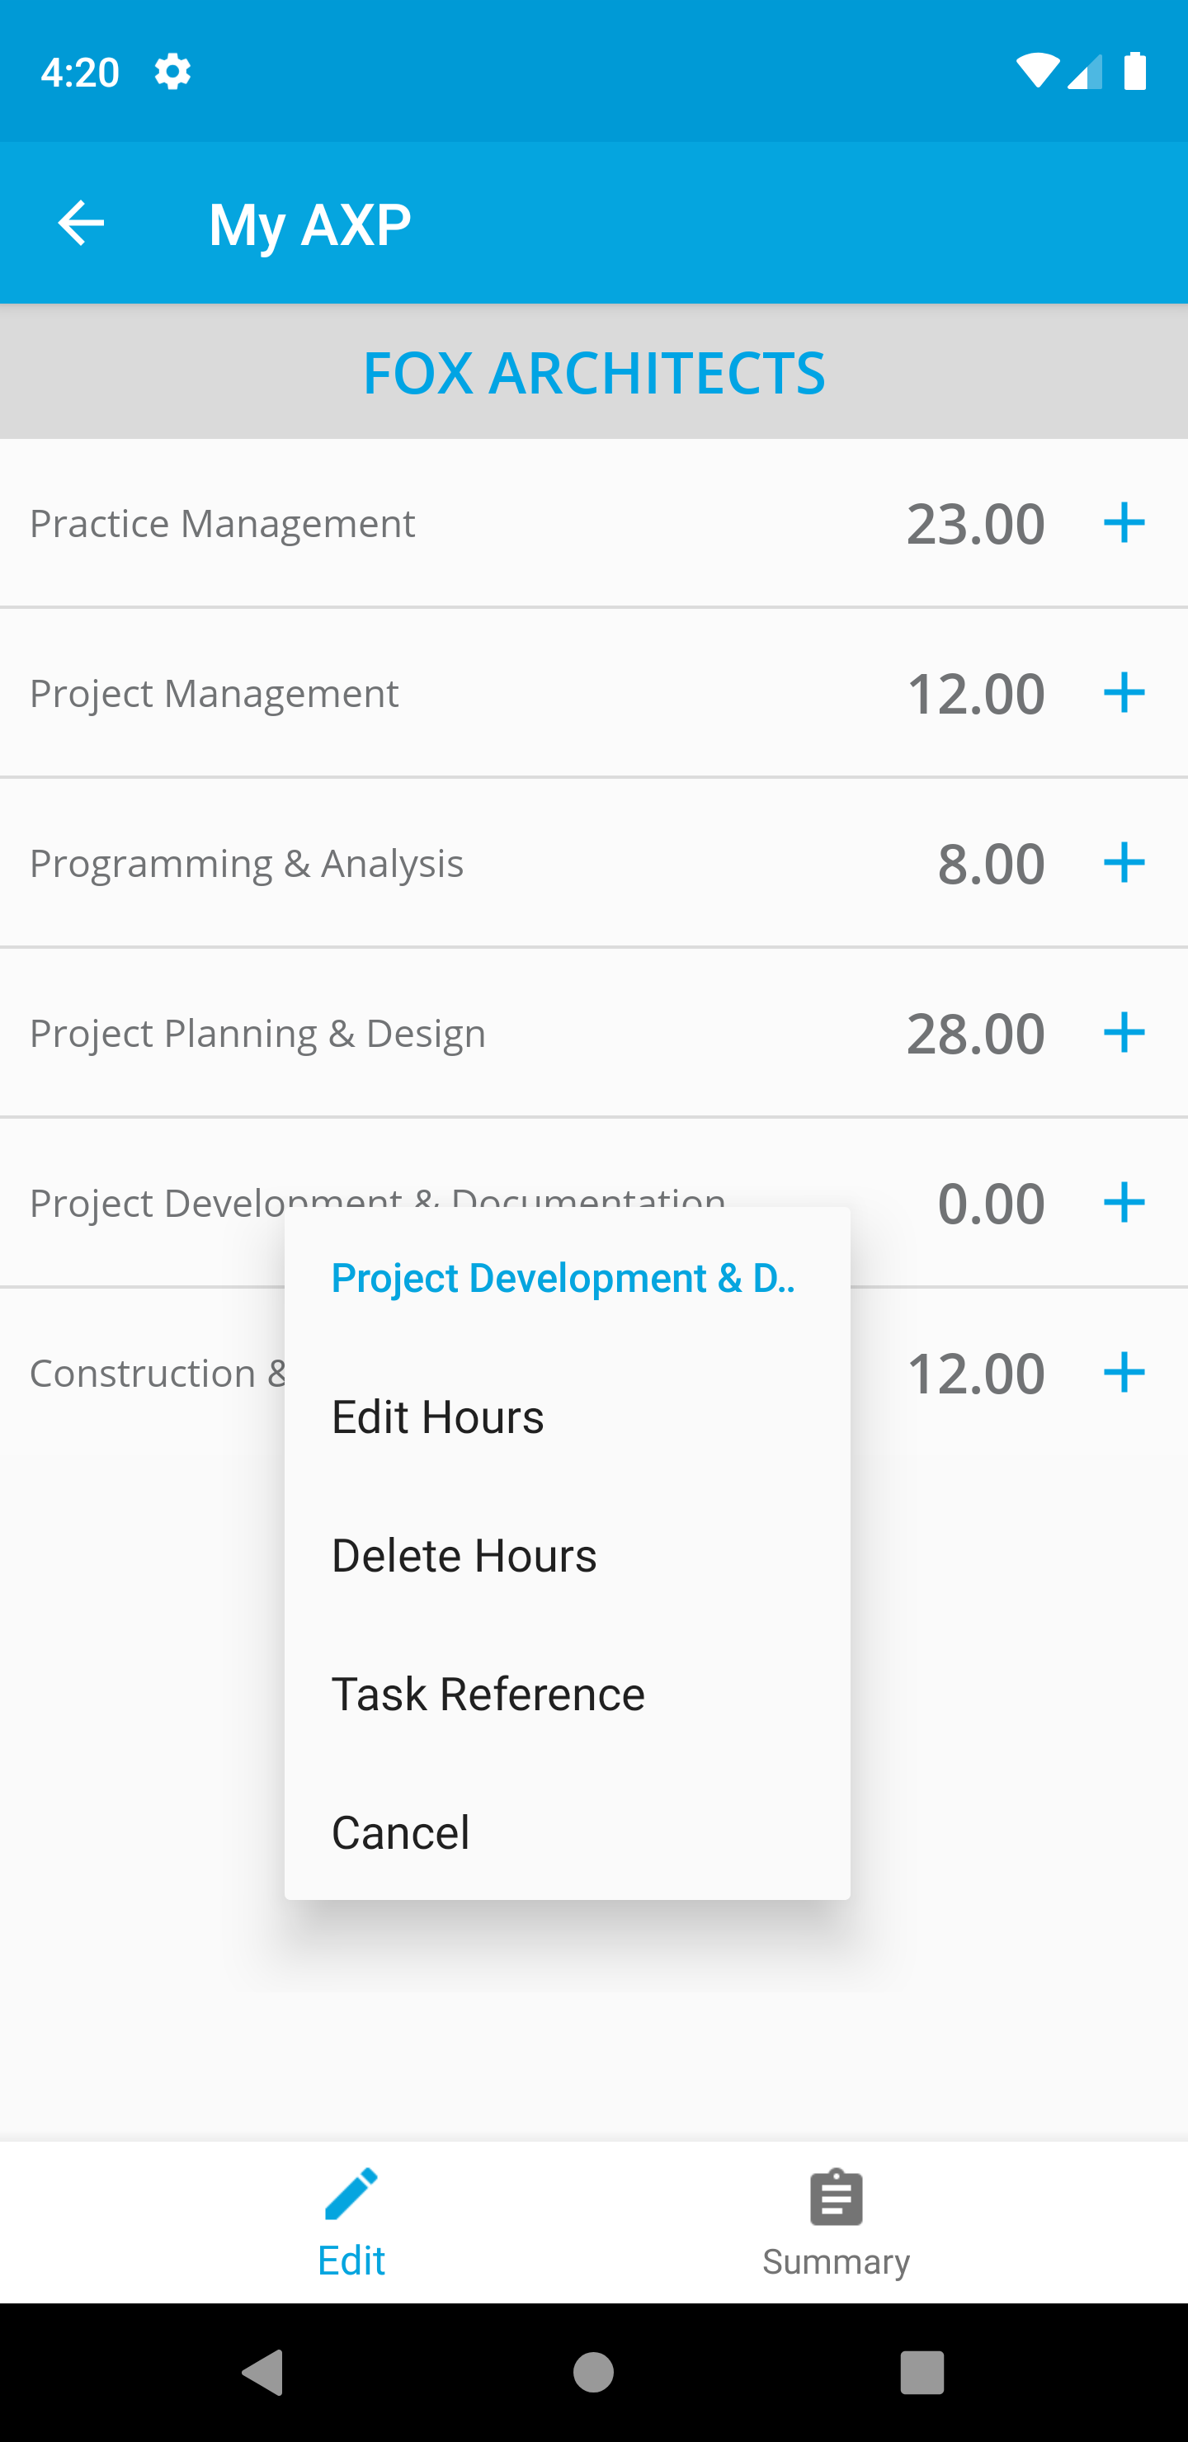Tap the Programming & Analysis row label

[x=247, y=864]
